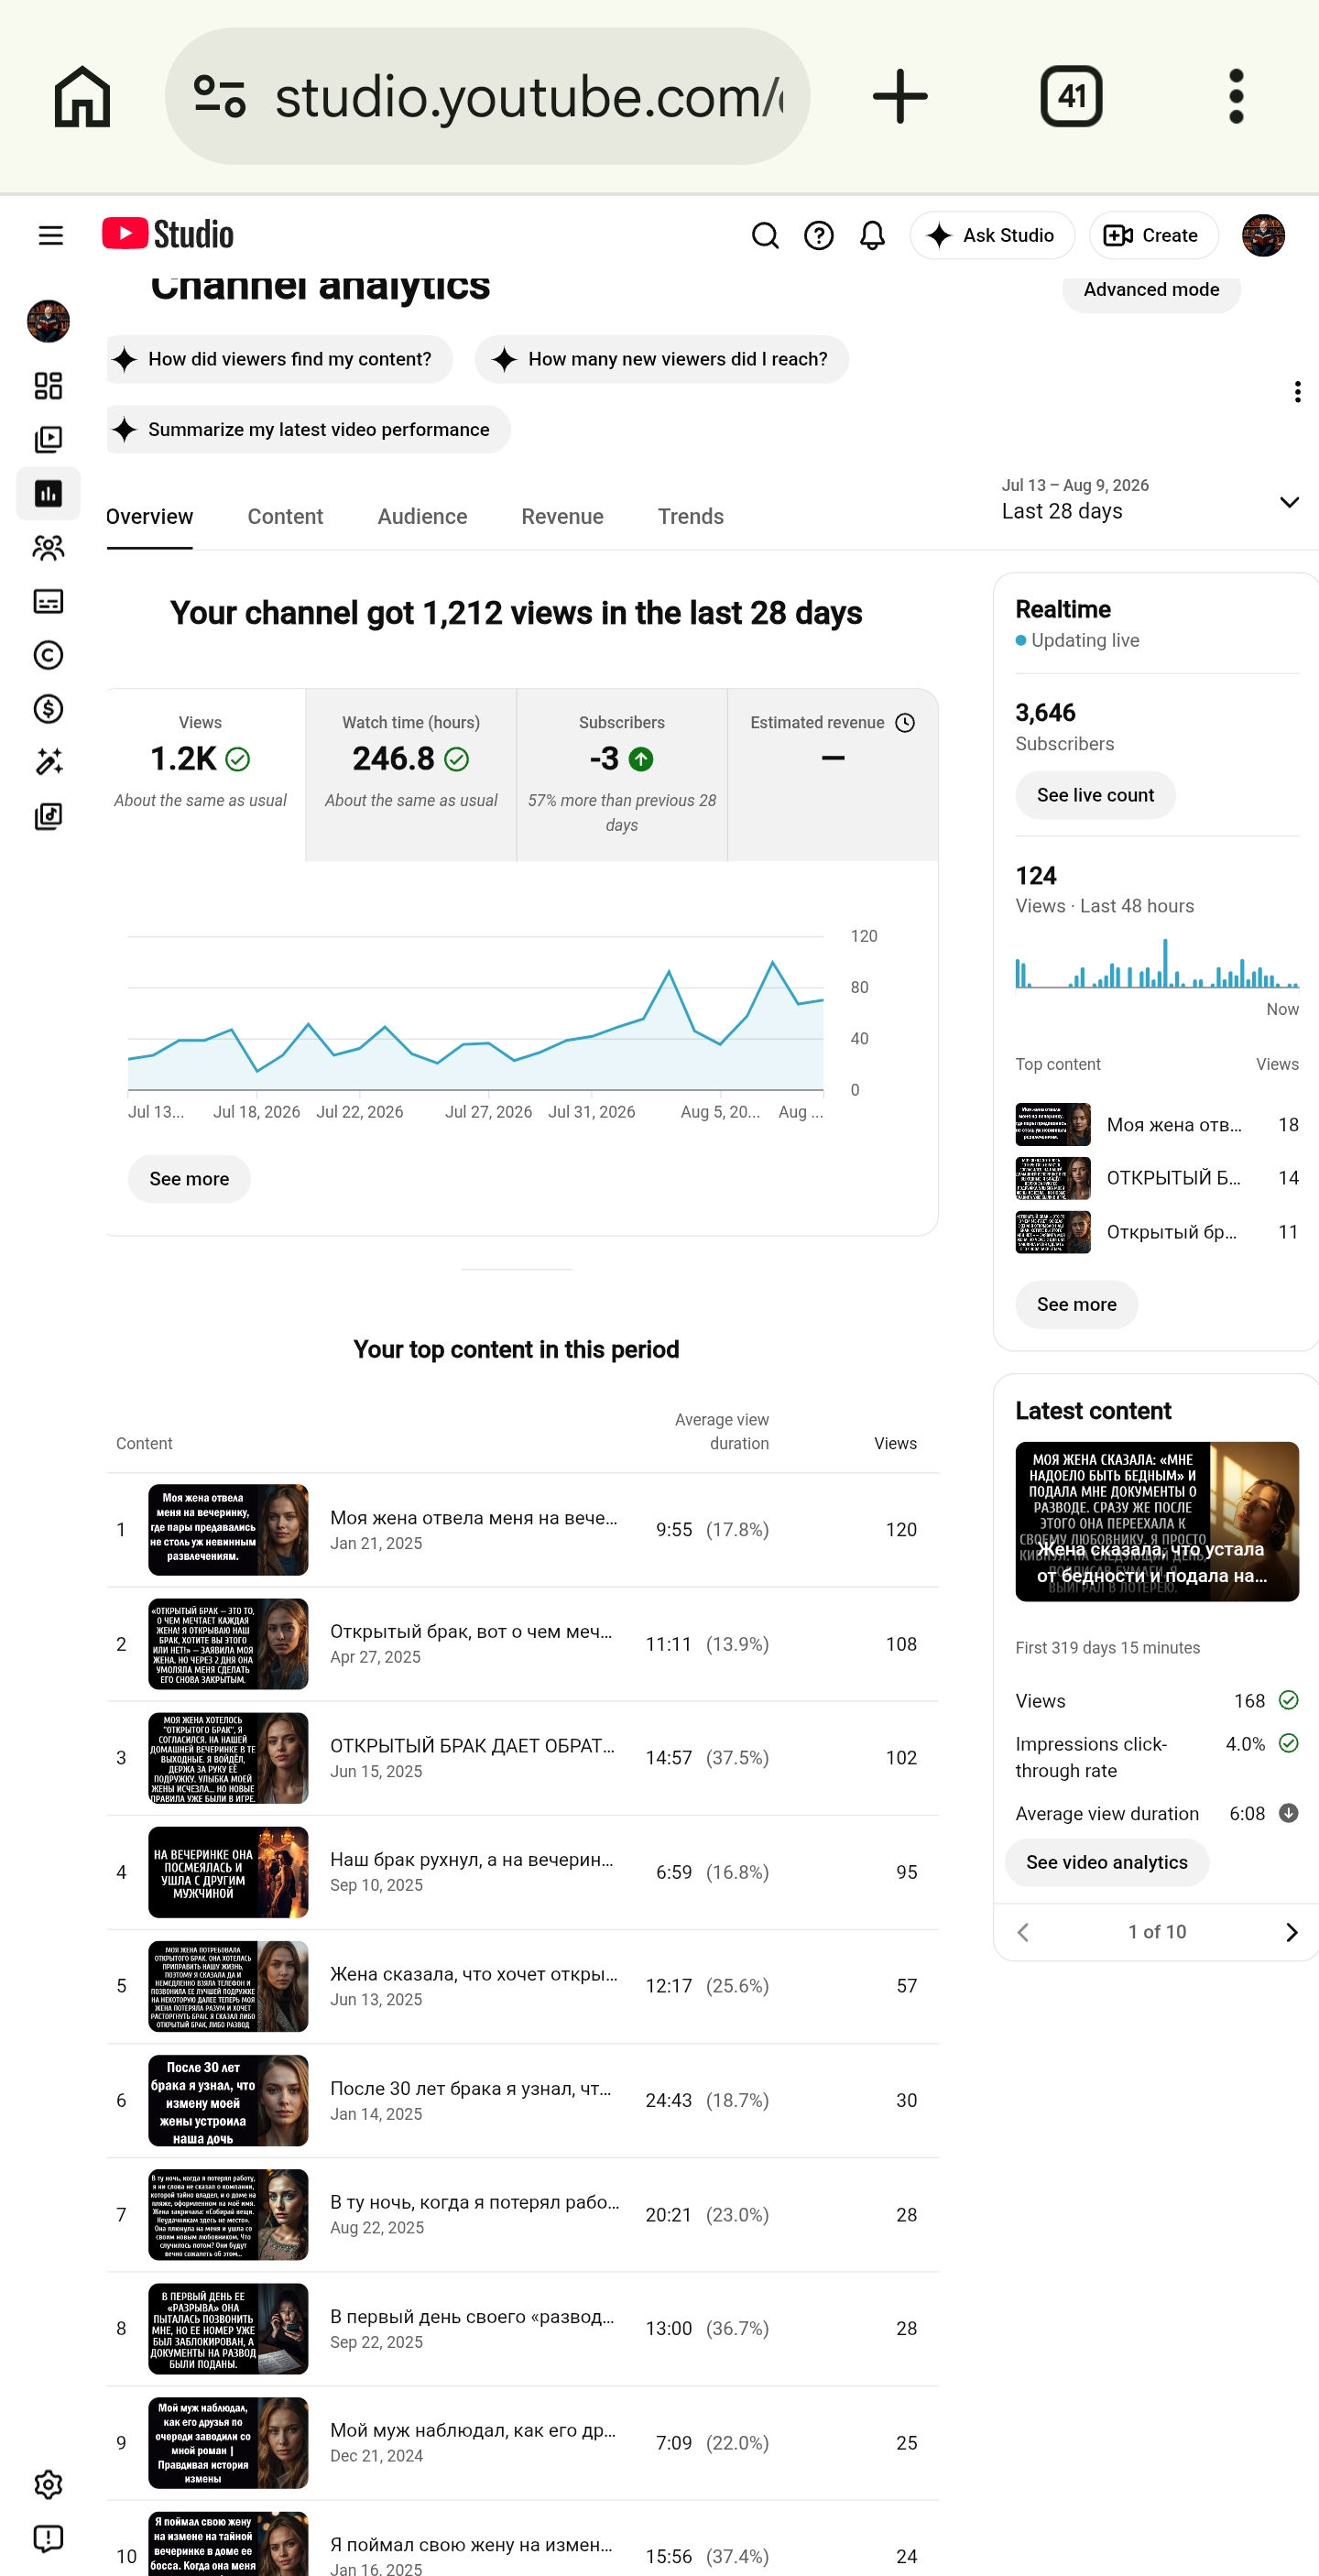Switch to the Content tab

[285, 517]
